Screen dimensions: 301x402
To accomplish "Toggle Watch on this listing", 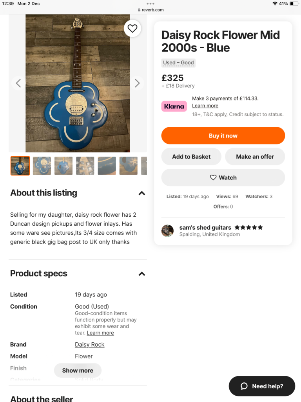I will click(223, 177).
